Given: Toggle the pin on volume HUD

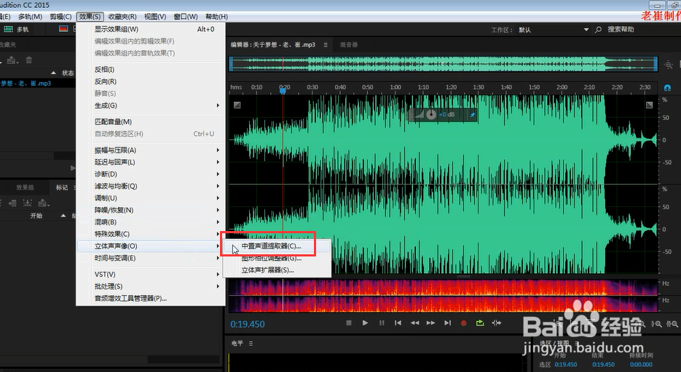Looking at the screenshot, I should [472, 115].
